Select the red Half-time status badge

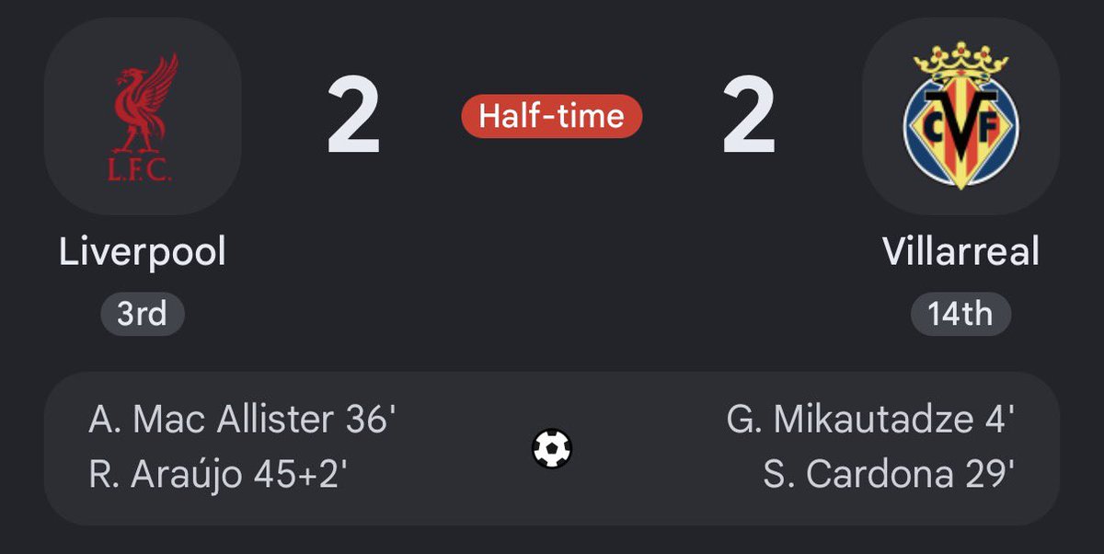point(552,117)
